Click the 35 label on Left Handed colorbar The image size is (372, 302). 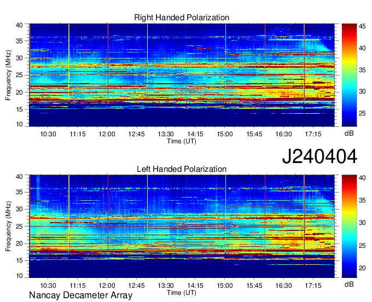click(362, 200)
